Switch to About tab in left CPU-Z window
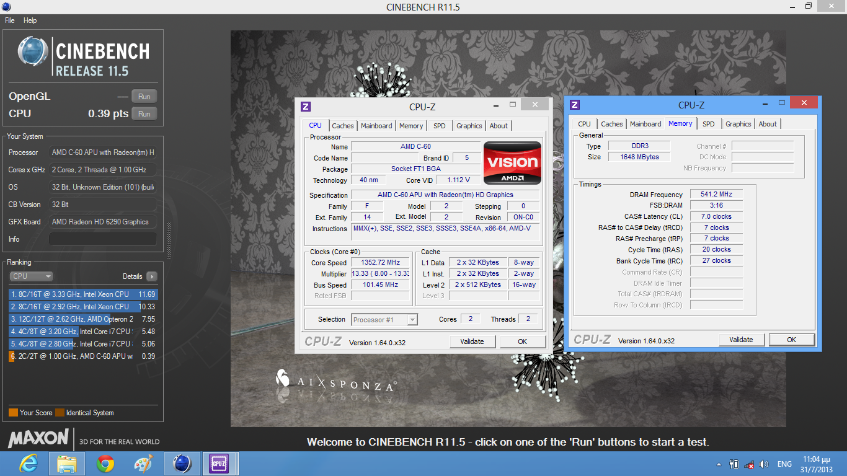Viewport: 847px width, 476px height. tap(499, 126)
